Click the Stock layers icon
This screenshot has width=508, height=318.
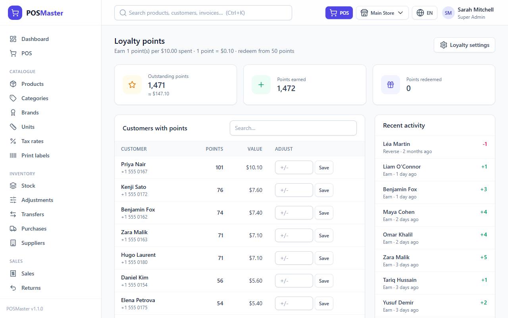tap(13, 186)
